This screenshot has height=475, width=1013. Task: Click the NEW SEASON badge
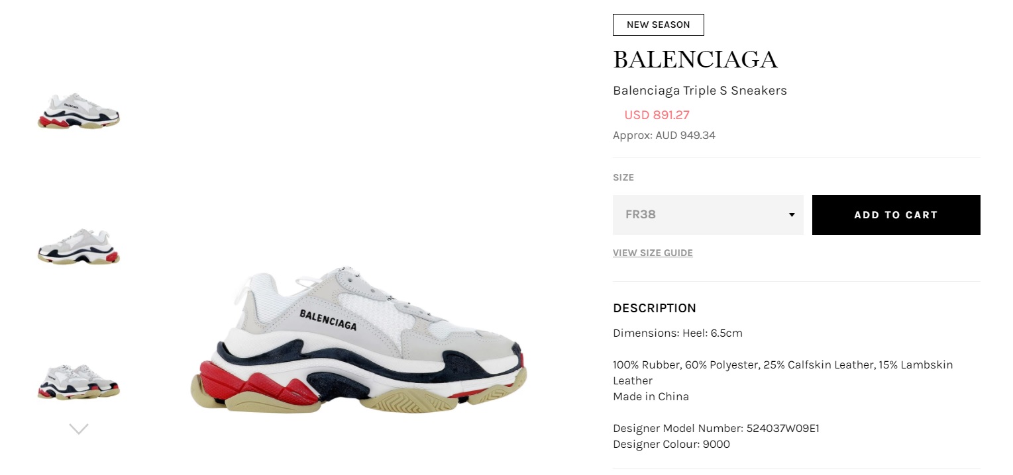(658, 24)
